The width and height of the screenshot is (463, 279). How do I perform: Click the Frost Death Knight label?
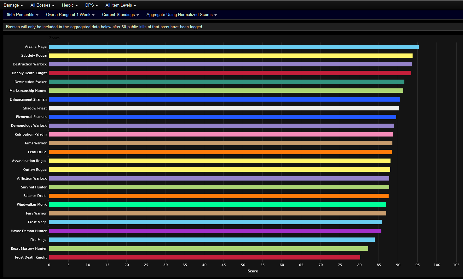click(x=31, y=257)
